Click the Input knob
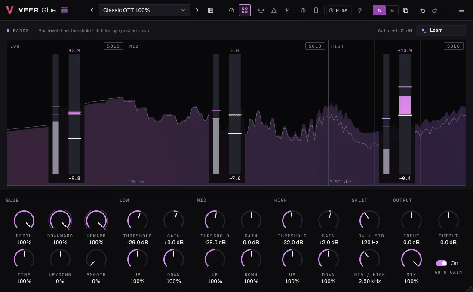The width and height of the screenshot is (473, 292). coord(412,220)
